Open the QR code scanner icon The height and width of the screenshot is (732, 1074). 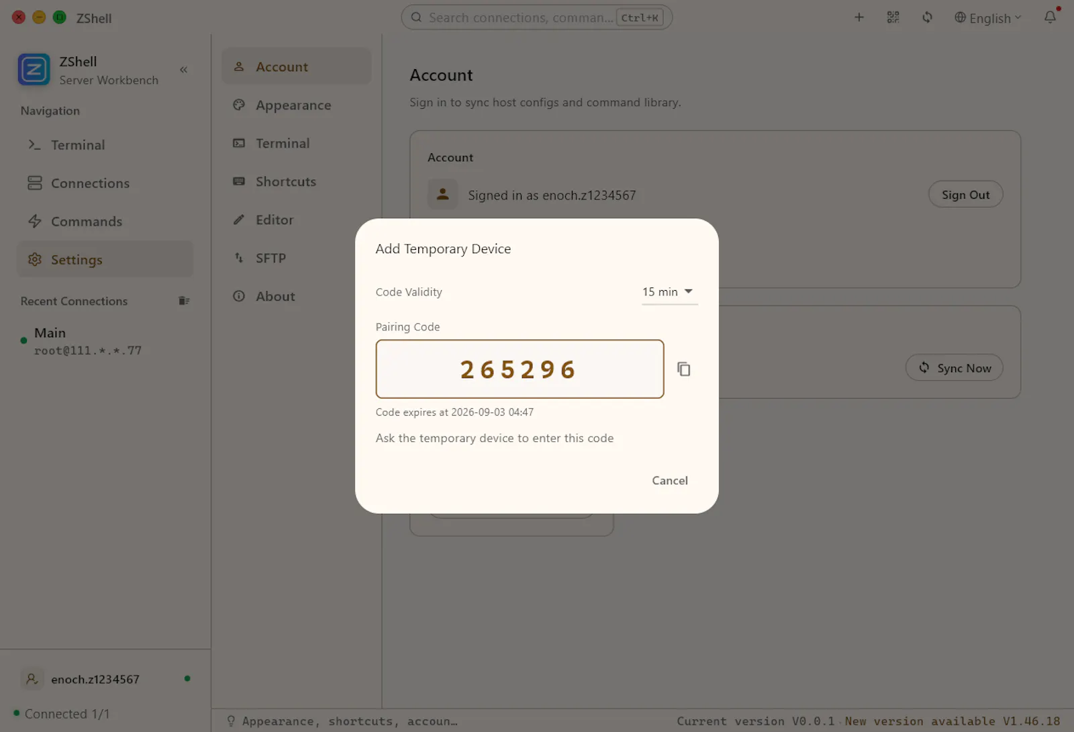coord(893,17)
